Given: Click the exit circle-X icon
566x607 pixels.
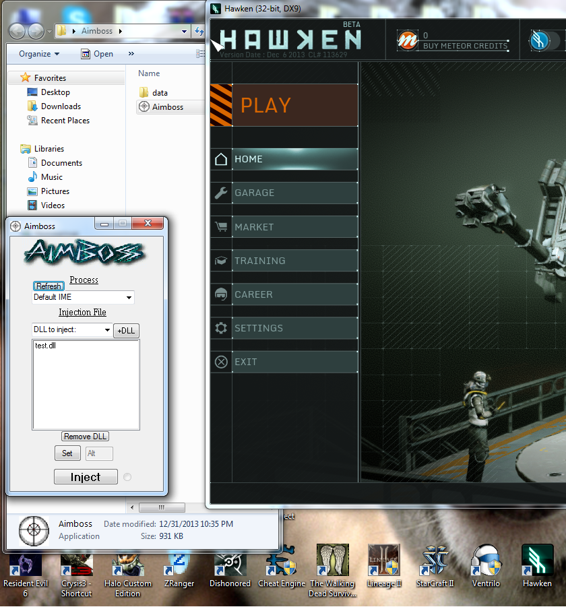Looking at the screenshot, I should click(x=221, y=362).
